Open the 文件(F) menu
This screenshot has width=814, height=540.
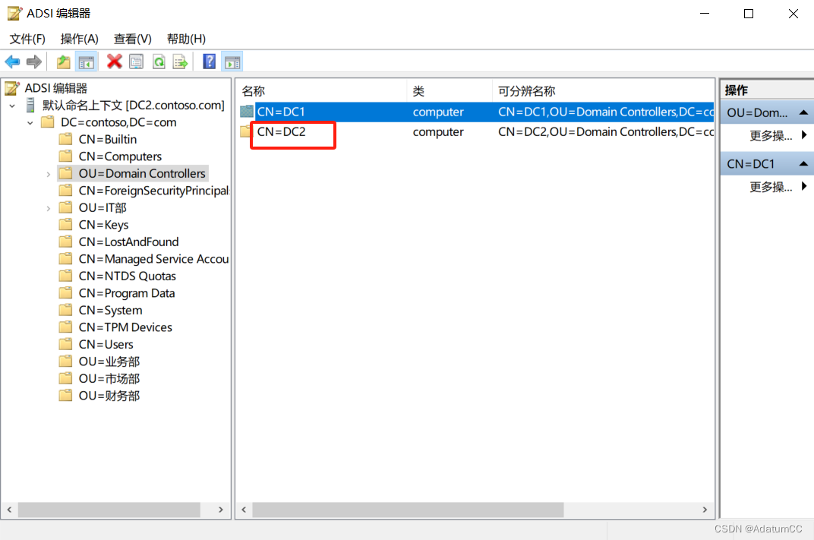[x=27, y=39]
